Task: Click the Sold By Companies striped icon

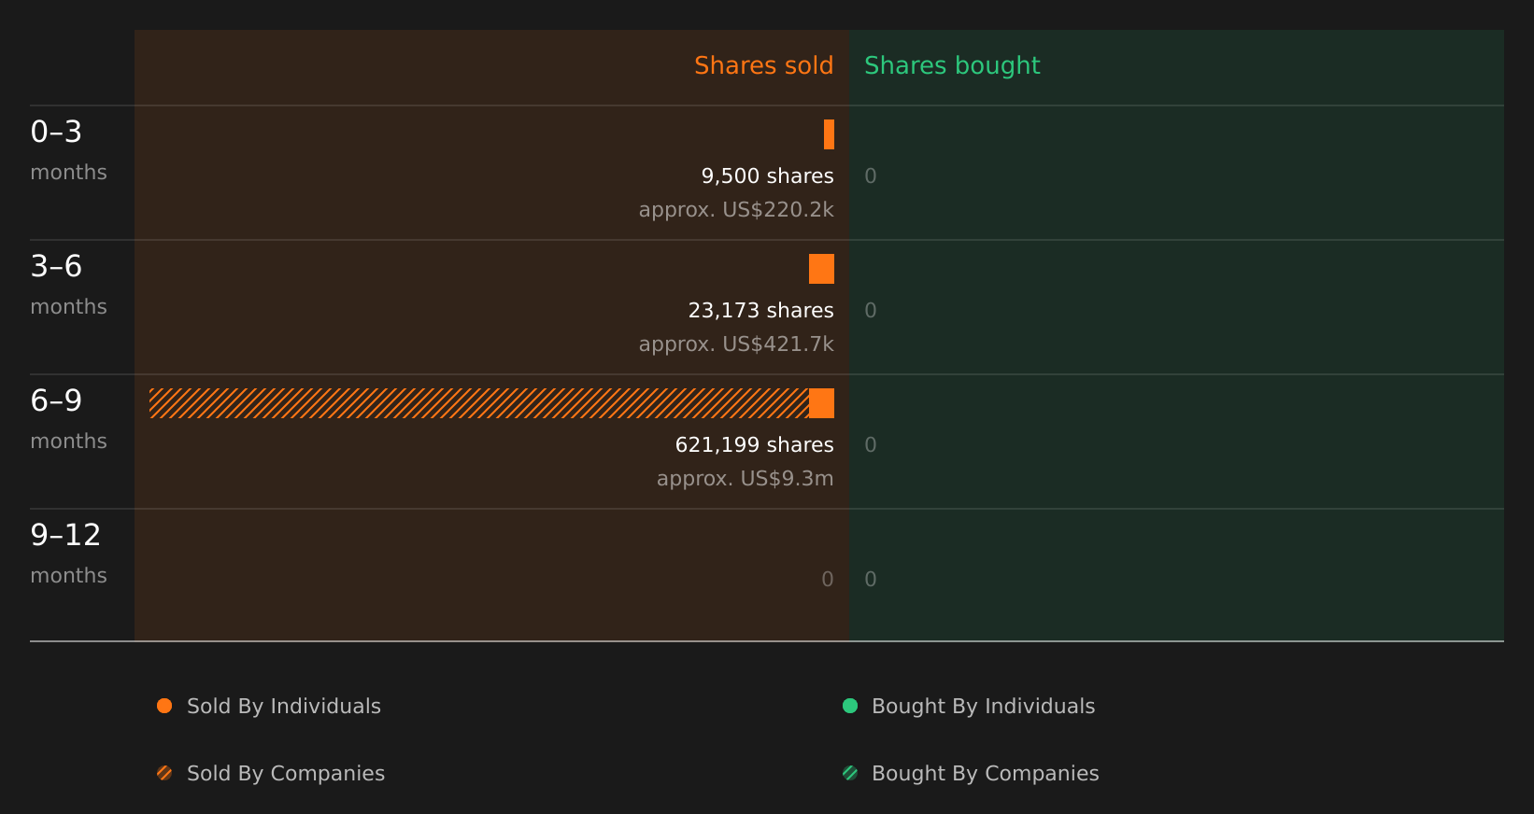Action: tap(164, 773)
